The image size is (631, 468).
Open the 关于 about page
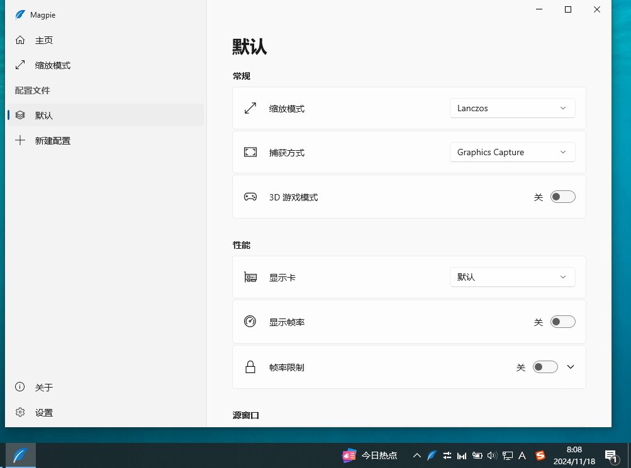tap(105, 387)
